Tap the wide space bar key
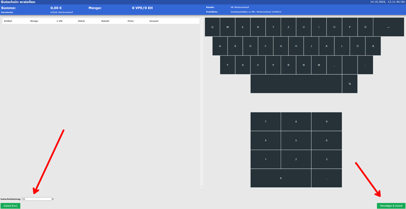The image size is (406, 209). click(x=296, y=84)
